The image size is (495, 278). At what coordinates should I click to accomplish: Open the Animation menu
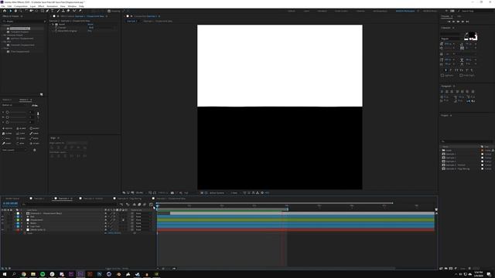pyautogui.click(x=52, y=6)
